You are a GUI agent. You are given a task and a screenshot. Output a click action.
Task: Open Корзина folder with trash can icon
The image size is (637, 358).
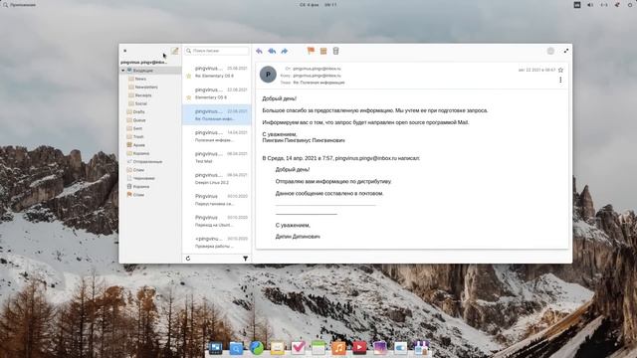[141, 186]
